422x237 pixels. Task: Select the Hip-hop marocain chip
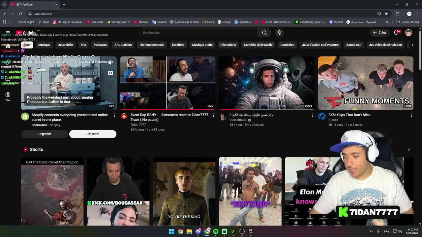(152, 45)
